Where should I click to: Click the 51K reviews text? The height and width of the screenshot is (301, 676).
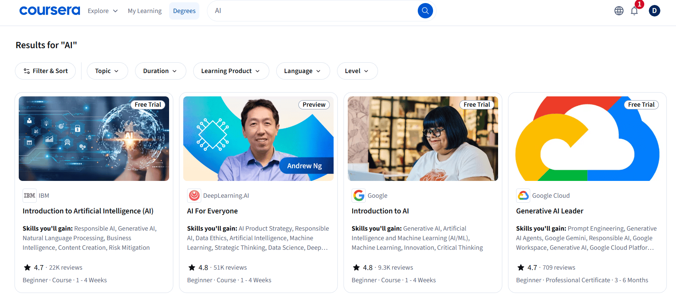click(x=230, y=267)
